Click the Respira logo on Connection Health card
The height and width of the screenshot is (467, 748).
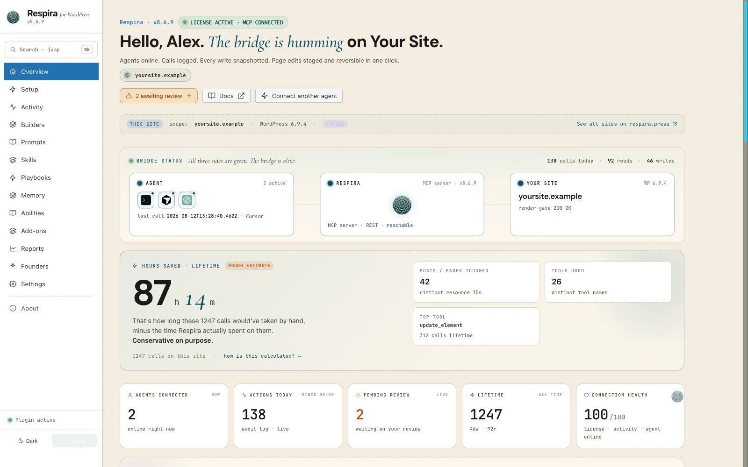point(677,396)
